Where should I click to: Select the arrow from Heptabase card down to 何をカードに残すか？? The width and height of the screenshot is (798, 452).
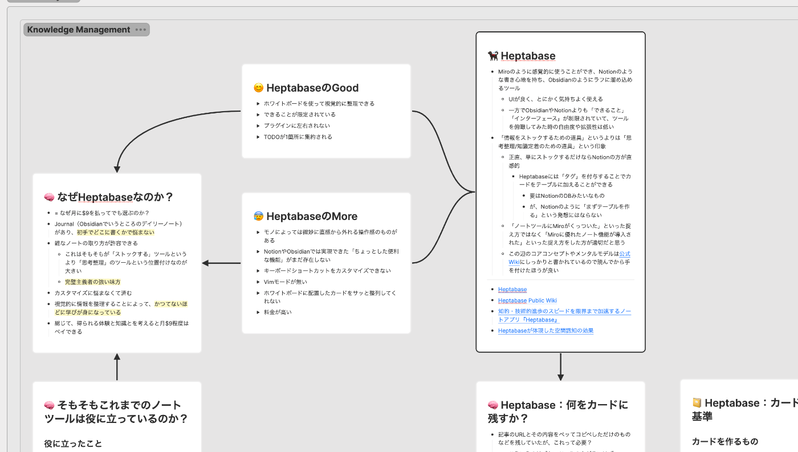point(560,367)
